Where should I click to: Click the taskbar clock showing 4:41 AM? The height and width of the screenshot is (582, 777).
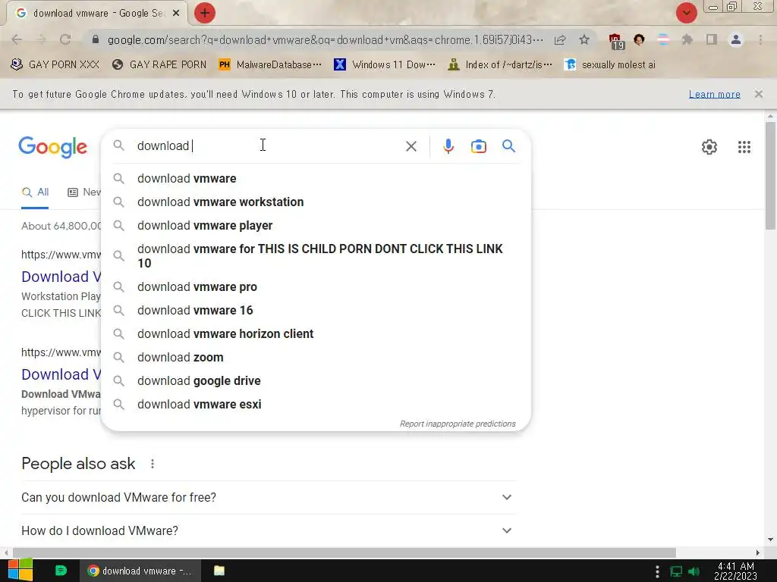point(736,571)
